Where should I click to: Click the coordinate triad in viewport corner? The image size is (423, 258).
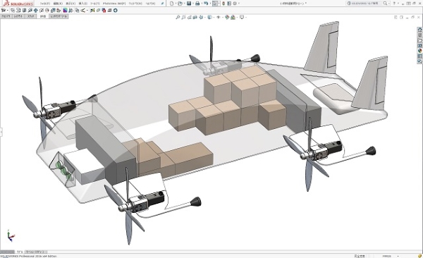11,236
